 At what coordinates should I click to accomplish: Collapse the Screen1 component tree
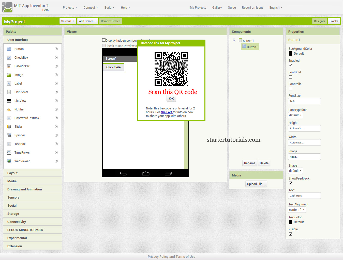click(x=234, y=40)
